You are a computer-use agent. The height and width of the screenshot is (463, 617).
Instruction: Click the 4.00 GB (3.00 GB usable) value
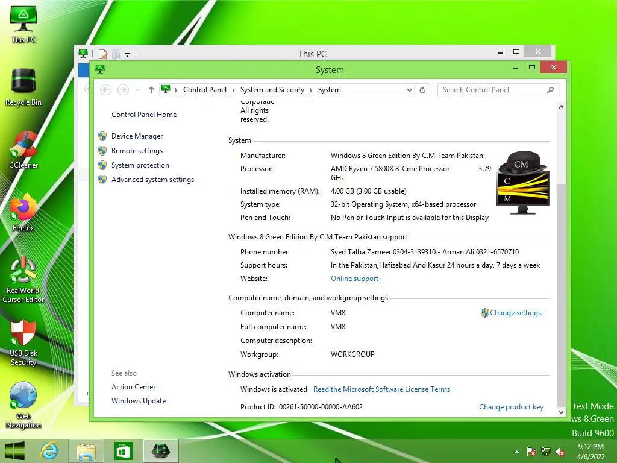pos(369,191)
